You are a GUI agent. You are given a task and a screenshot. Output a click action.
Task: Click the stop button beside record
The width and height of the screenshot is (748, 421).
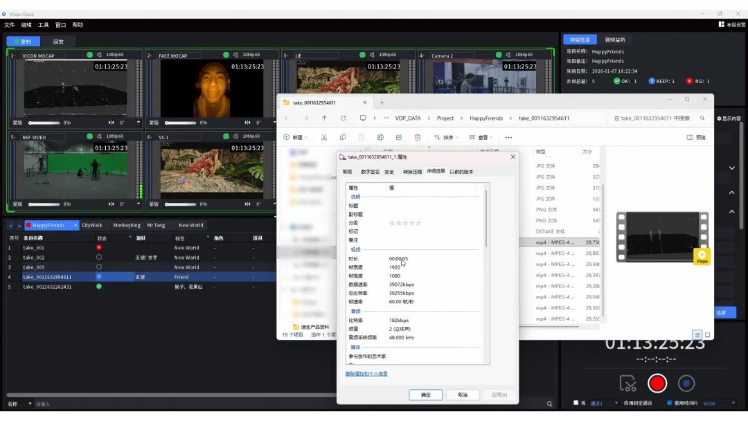click(x=686, y=384)
